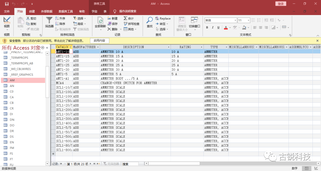Collapse the navigation pane with «

point(47,48)
